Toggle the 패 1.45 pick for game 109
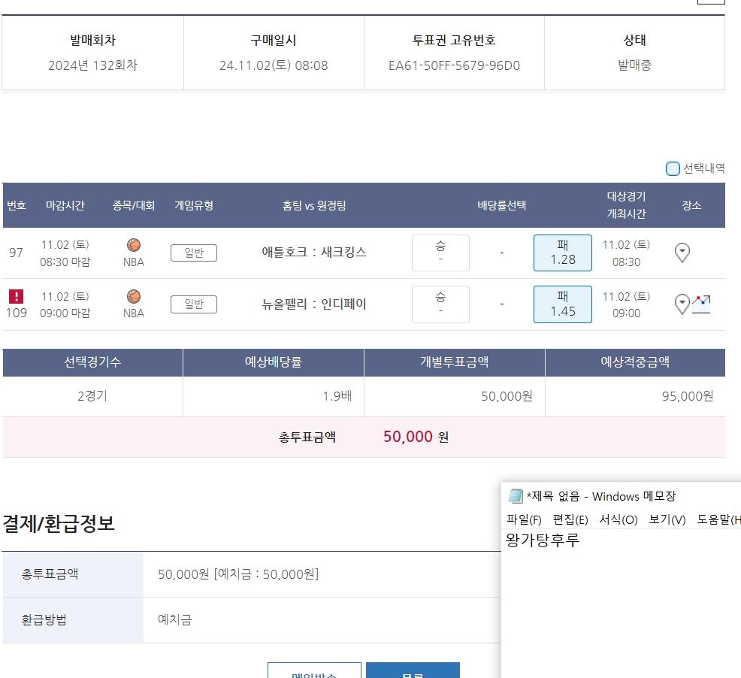 point(562,304)
